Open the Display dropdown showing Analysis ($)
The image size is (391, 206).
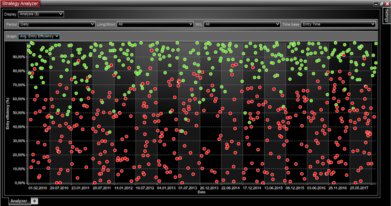tap(41, 14)
